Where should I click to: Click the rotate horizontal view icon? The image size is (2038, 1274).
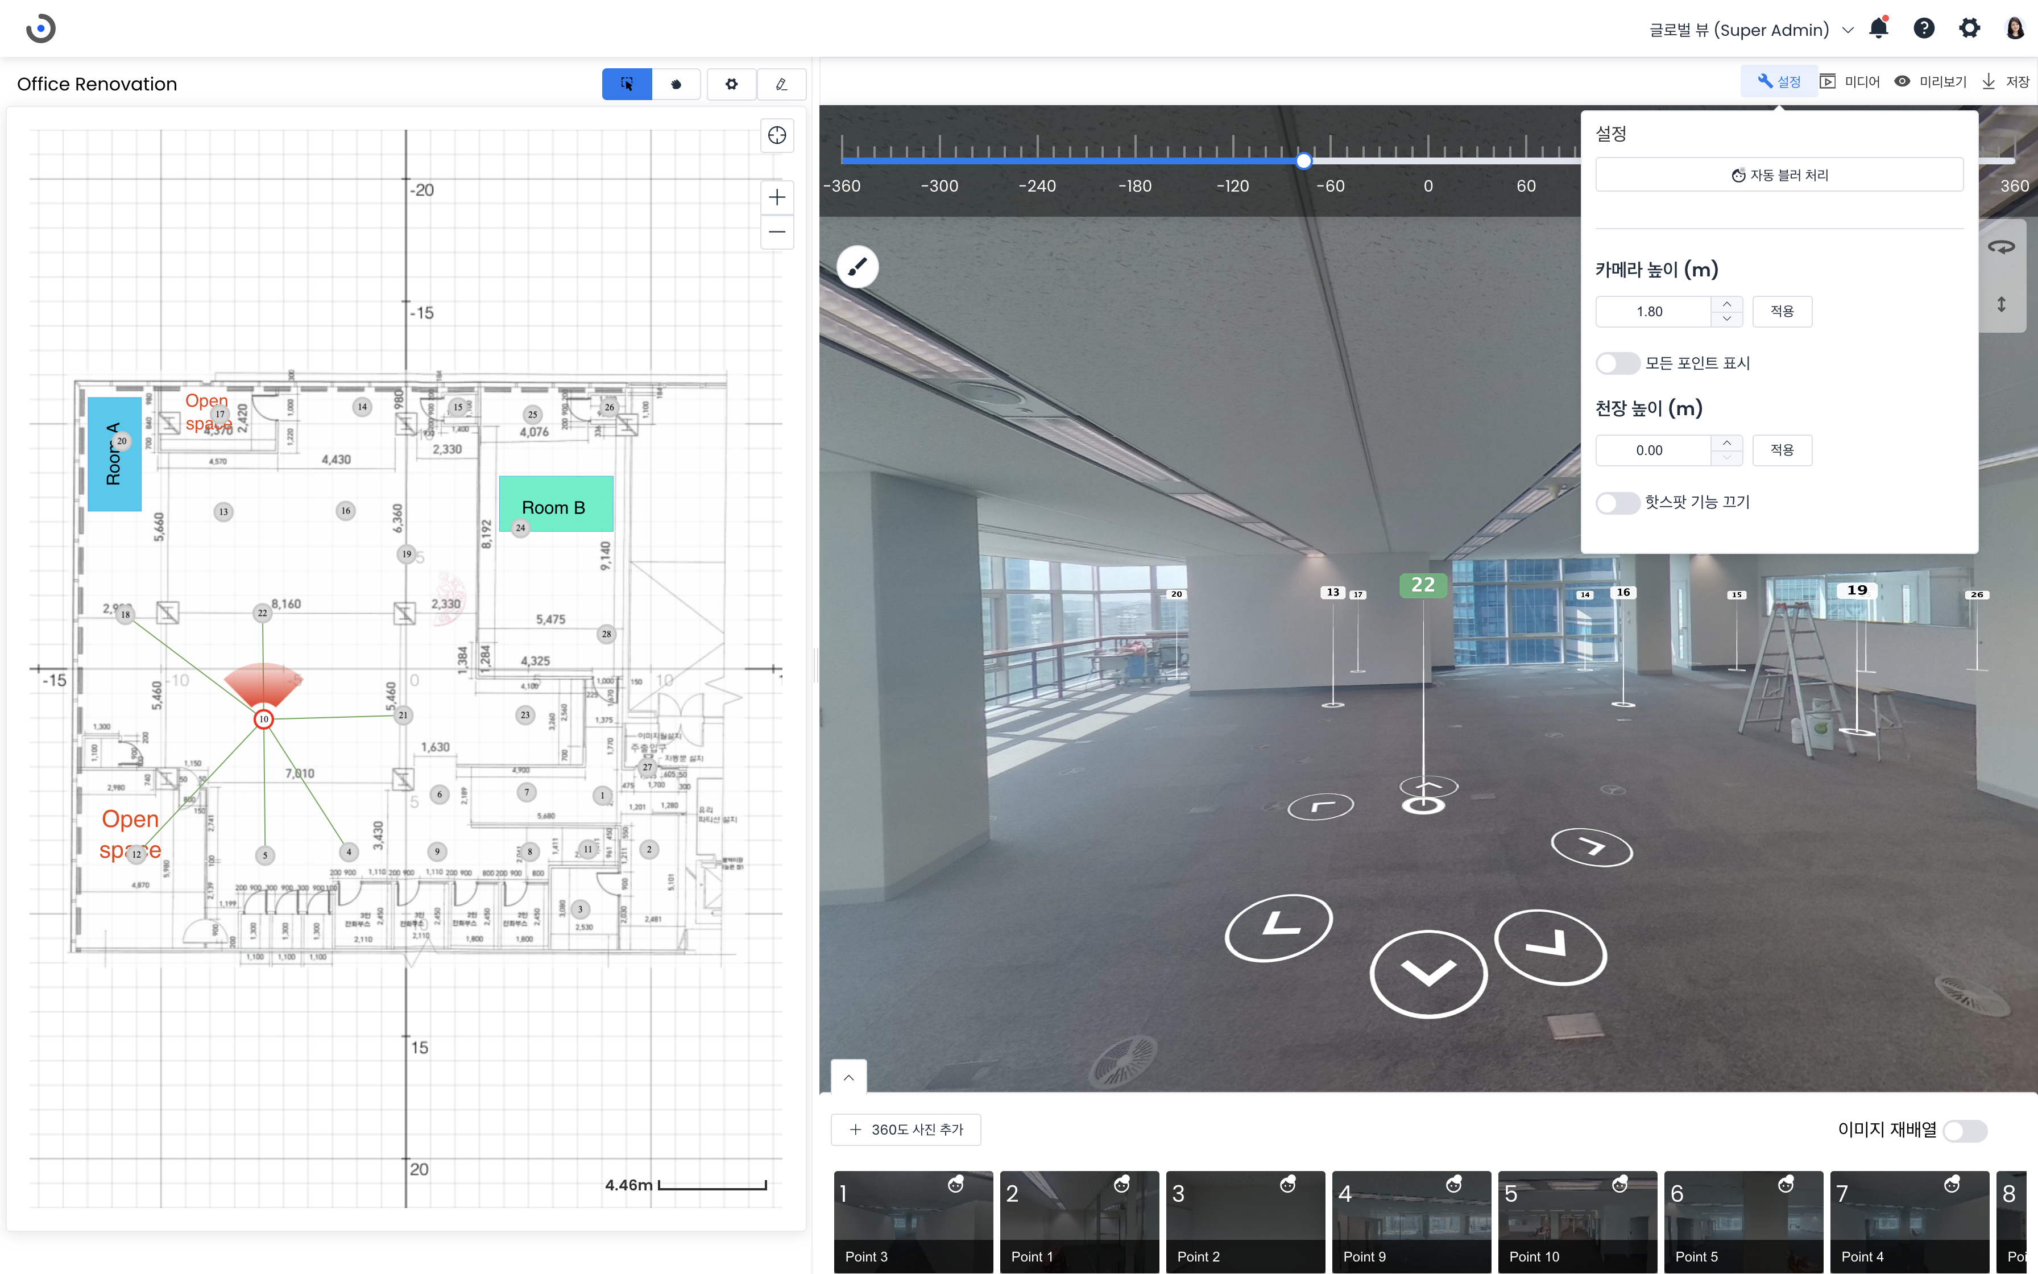[2001, 247]
